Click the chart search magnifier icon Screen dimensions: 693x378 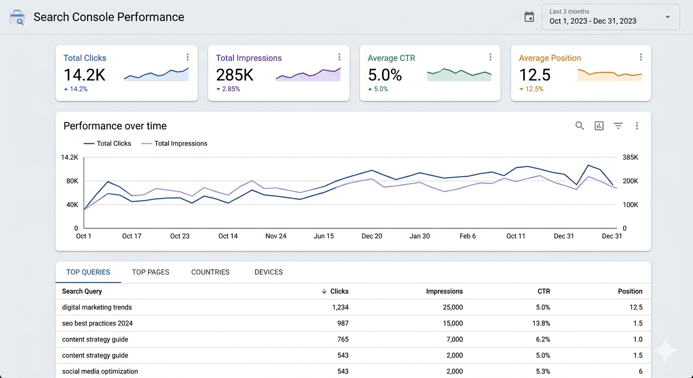click(580, 126)
